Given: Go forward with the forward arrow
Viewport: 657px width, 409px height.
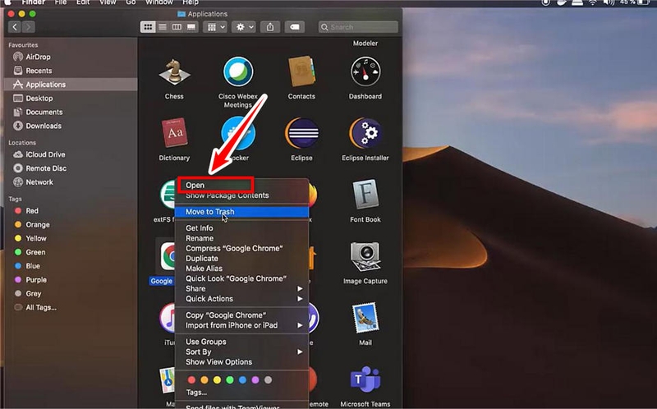Looking at the screenshot, I should [x=28, y=27].
